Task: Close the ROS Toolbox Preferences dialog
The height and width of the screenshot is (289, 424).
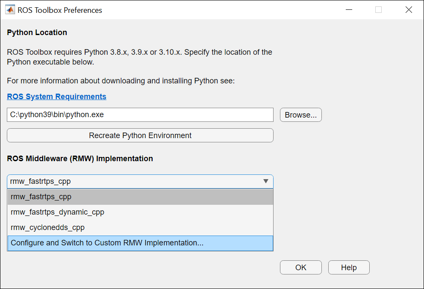Action: 409,10
